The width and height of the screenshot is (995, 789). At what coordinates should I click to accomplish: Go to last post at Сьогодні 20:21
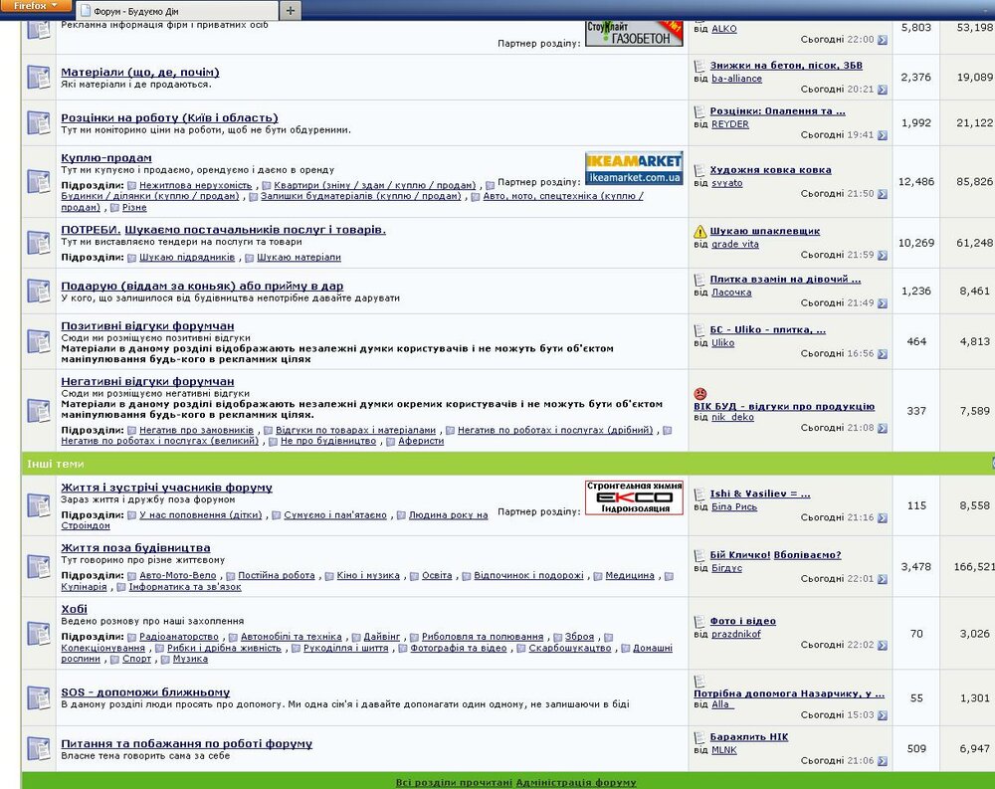coord(882,90)
